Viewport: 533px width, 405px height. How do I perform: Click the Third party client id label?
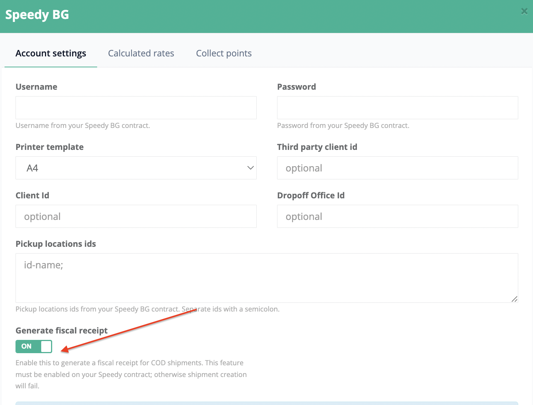(317, 147)
